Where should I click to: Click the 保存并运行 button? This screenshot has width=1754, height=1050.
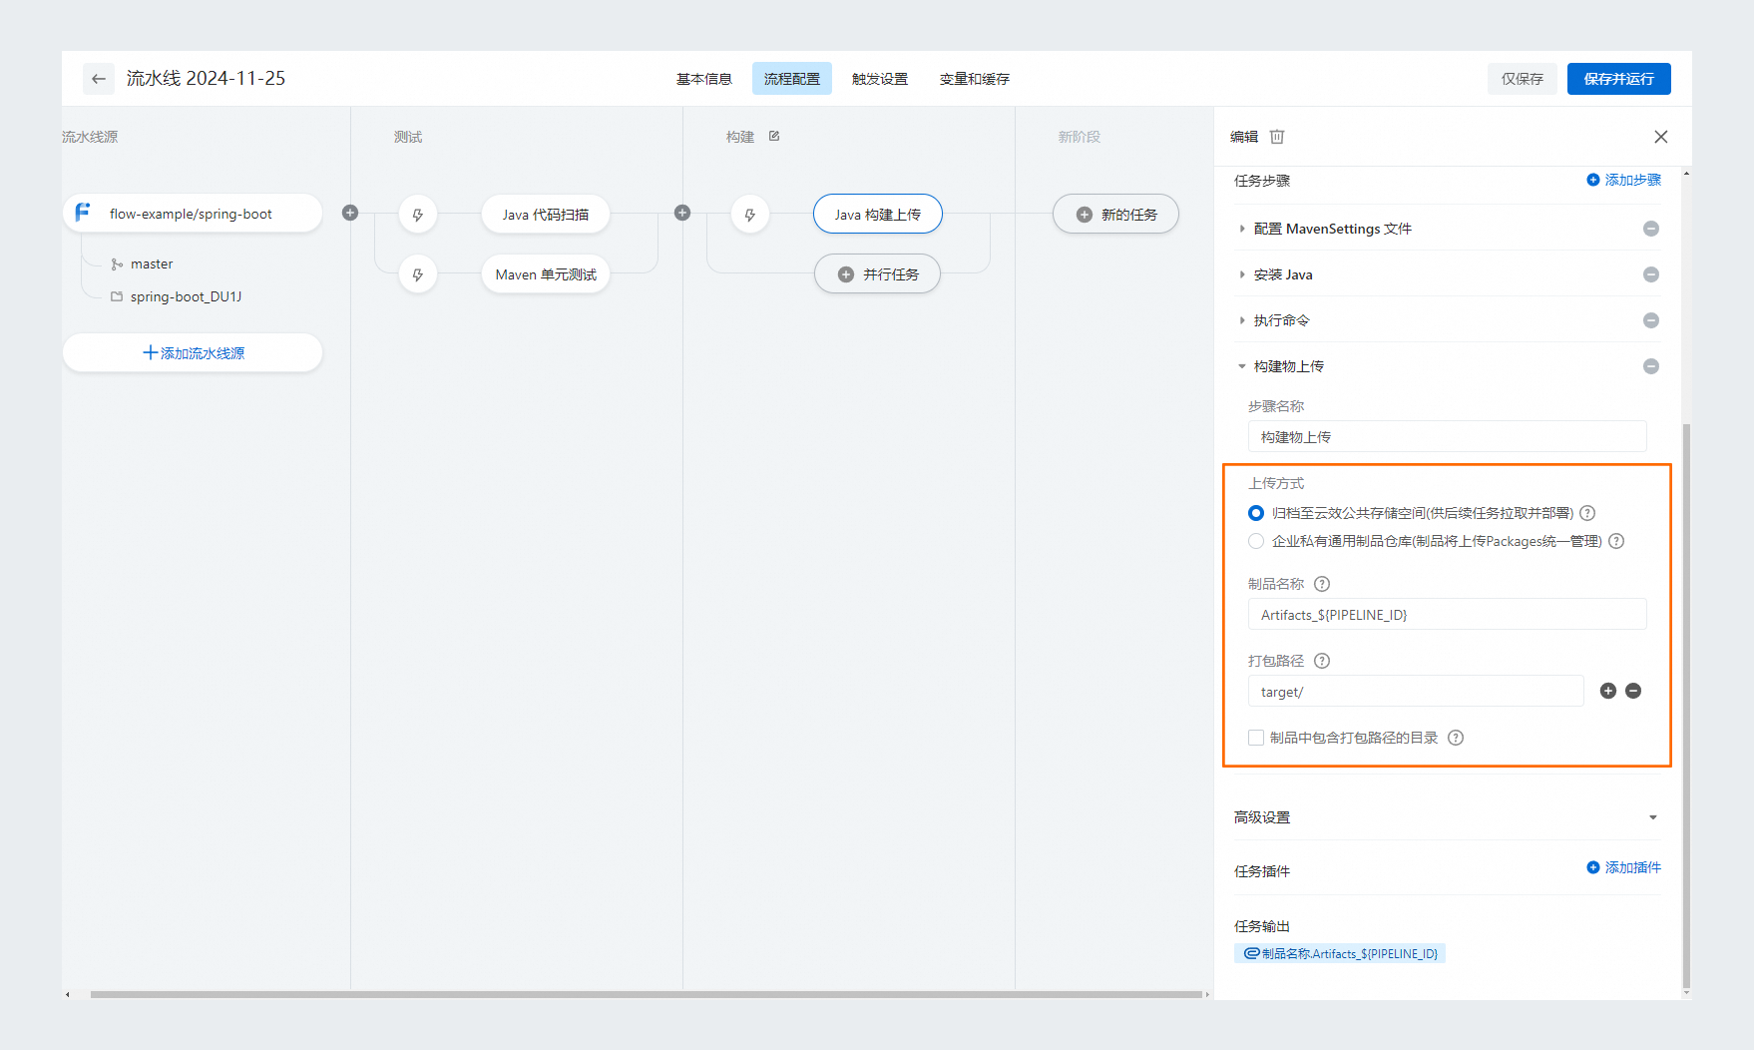click(x=1619, y=79)
